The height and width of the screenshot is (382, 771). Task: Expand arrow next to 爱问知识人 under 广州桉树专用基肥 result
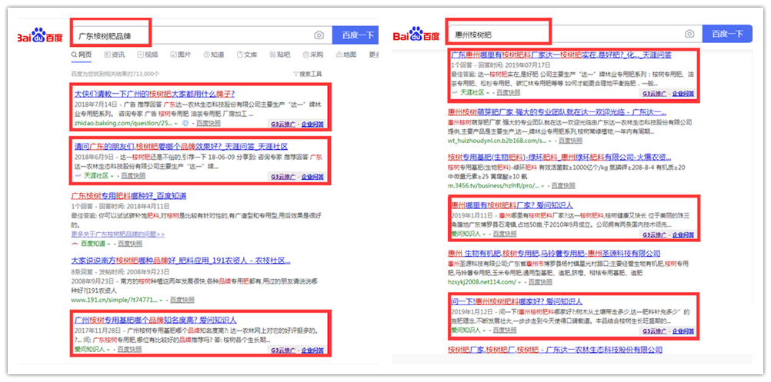coord(108,350)
